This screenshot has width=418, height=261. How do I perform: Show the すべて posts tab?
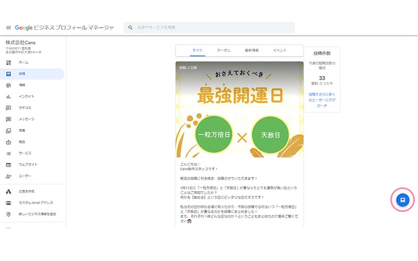(x=198, y=51)
